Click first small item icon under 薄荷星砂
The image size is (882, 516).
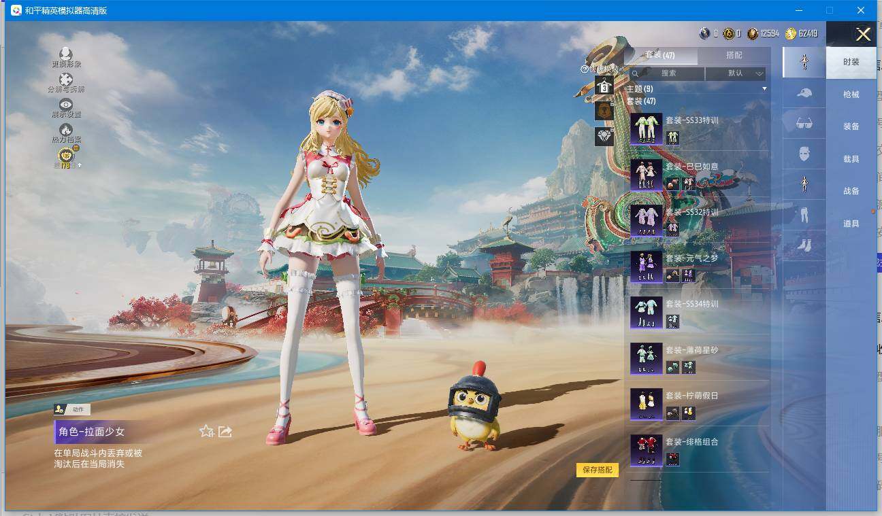coord(672,367)
